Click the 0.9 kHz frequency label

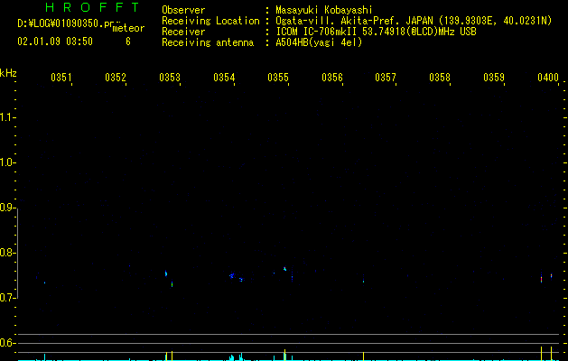click(6, 208)
